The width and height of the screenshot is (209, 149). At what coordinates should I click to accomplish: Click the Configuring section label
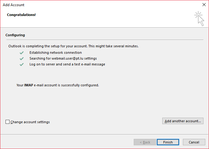pyautogui.click(x=15, y=35)
